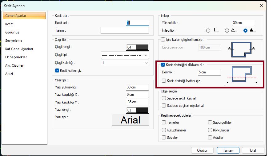
Task: Click the section depth preview diagram
Action: pos(242,75)
